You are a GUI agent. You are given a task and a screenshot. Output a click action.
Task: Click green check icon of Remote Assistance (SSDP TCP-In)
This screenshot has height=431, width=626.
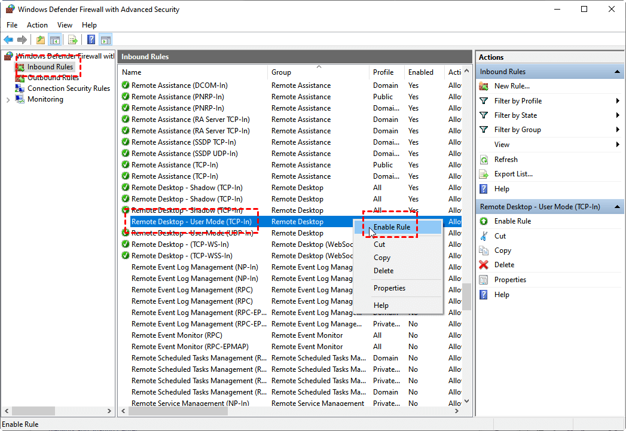(126, 142)
